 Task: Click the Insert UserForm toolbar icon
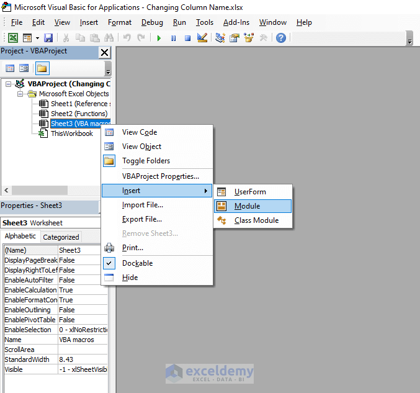(x=27, y=38)
